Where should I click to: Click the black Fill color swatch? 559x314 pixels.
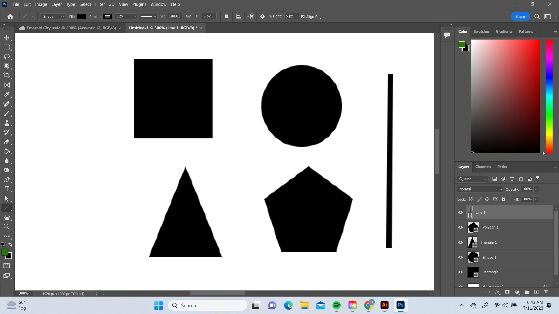click(82, 17)
